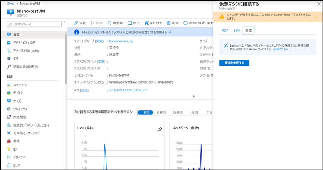Image resolution: width=323 pixels, height=170 pixels.
Task: Click the キャプチャ (Capture) toolbar icon
Action: [x=146, y=23]
